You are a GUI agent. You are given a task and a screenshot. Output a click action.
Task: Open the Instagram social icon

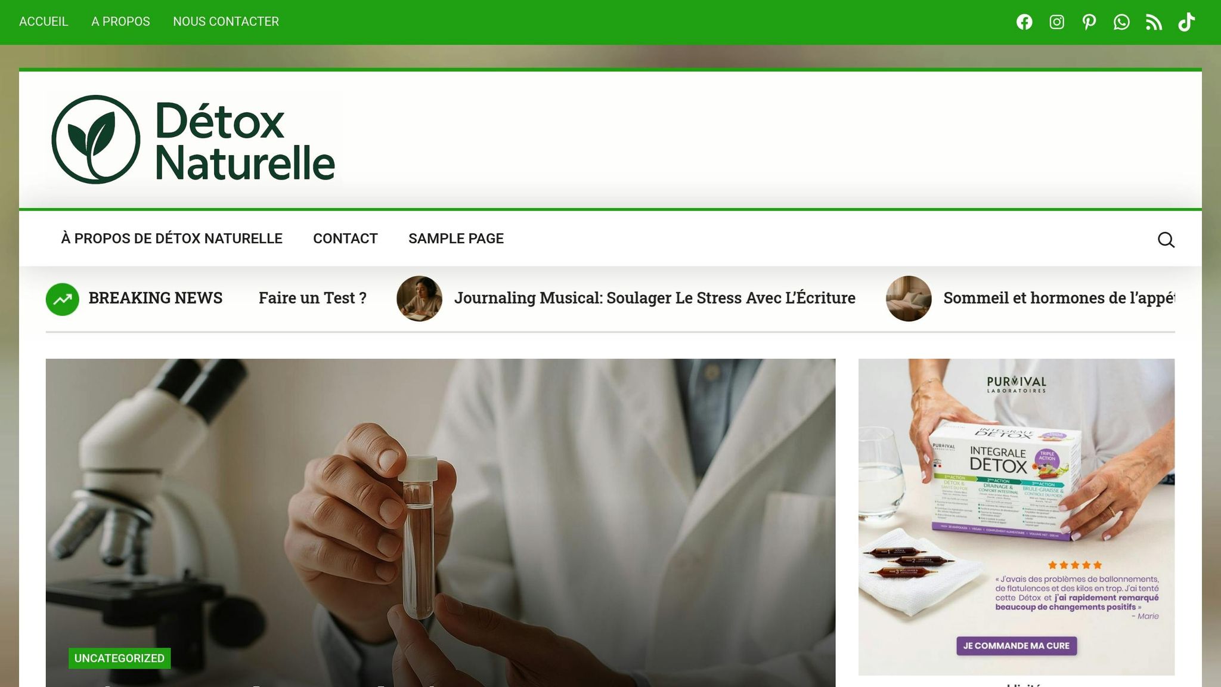pyautogui.click(x=1056, y=22)
